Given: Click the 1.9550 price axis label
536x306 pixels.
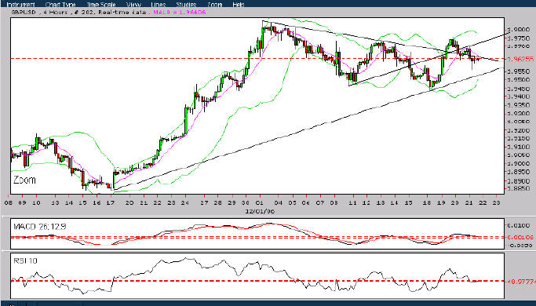Looking at the screenshot, I should click(518, 71).
